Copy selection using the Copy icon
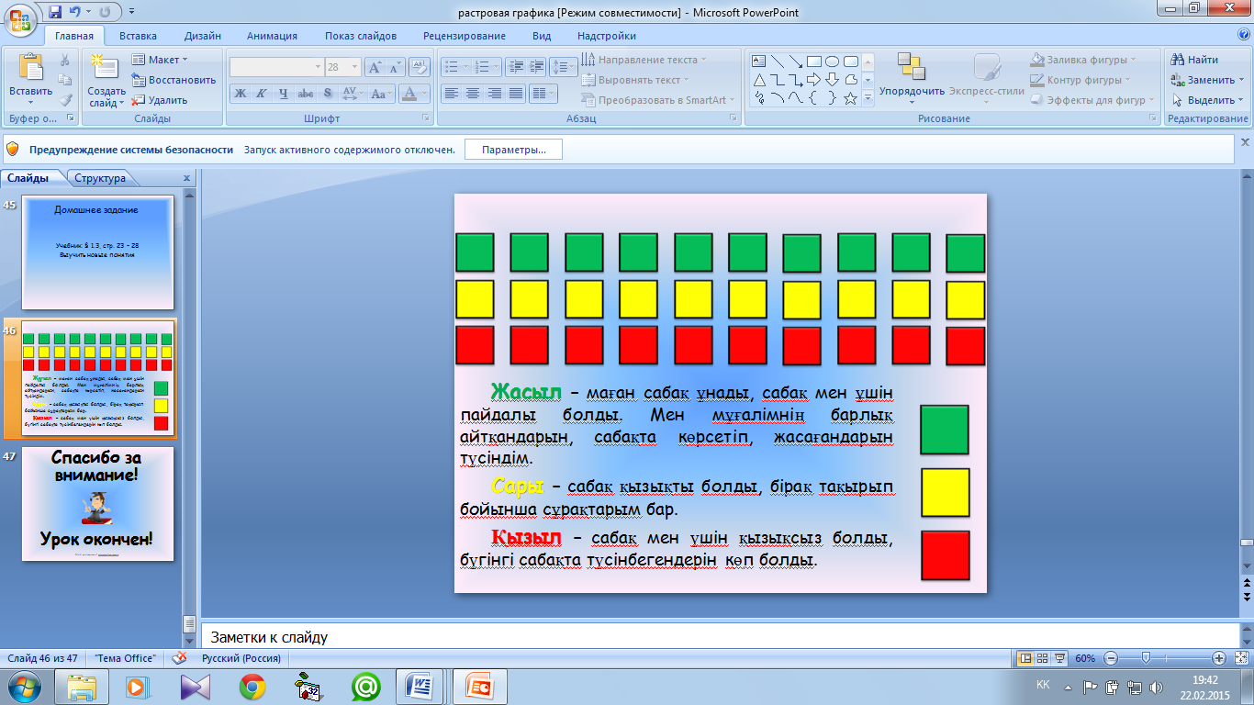The image size is (1254, 705). tap(65, 80)
